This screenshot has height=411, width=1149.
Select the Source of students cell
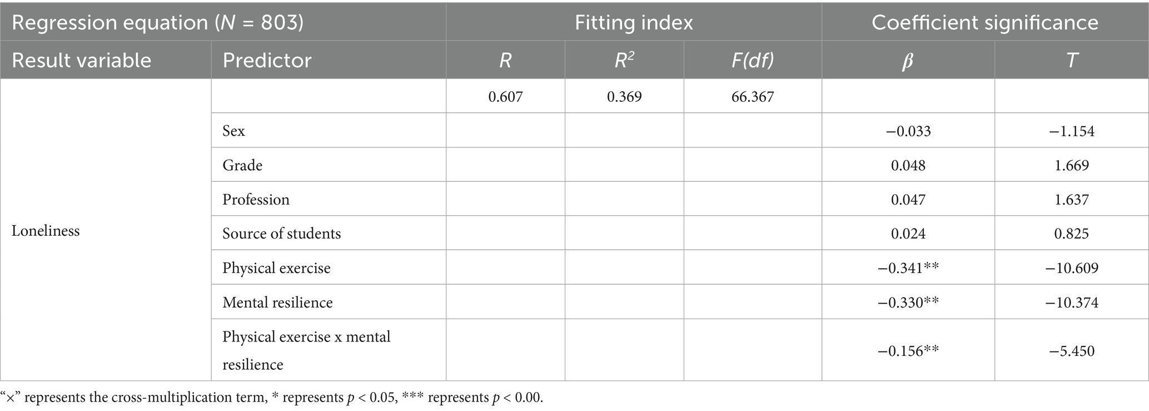click(329, 233)
